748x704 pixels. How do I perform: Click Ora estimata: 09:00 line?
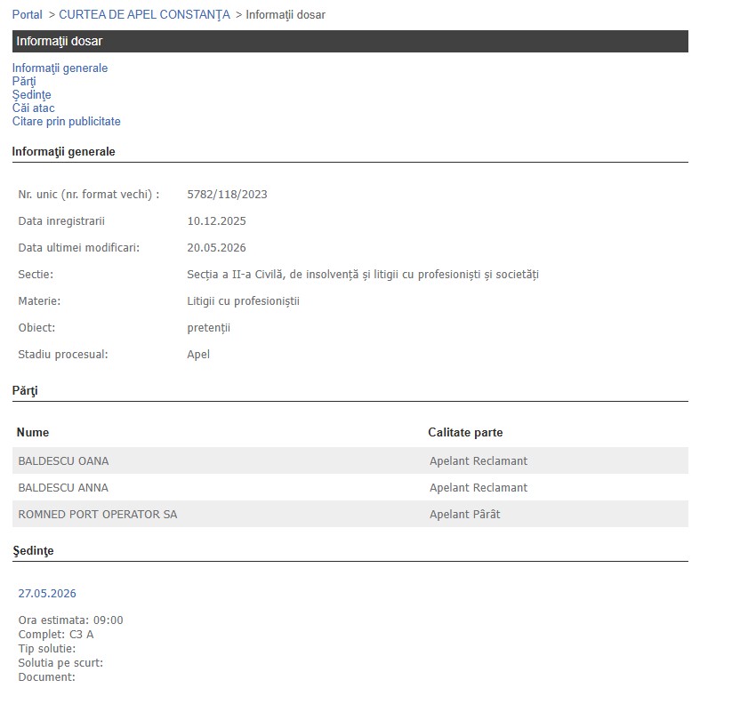(x=70, y=620)
